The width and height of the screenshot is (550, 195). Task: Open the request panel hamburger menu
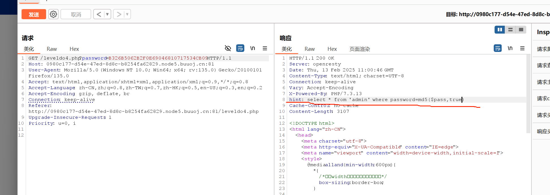(265, 48)
